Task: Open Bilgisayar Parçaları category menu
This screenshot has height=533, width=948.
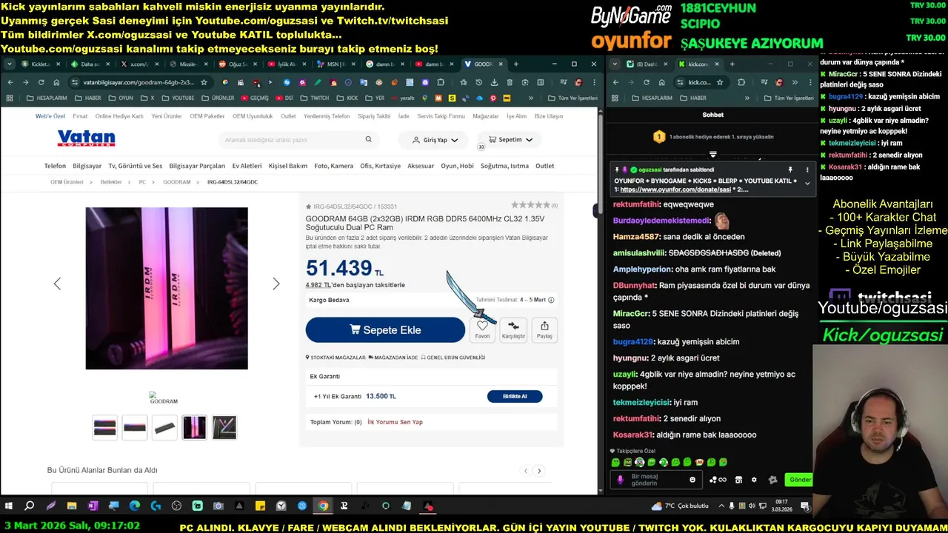Action: 197,166
